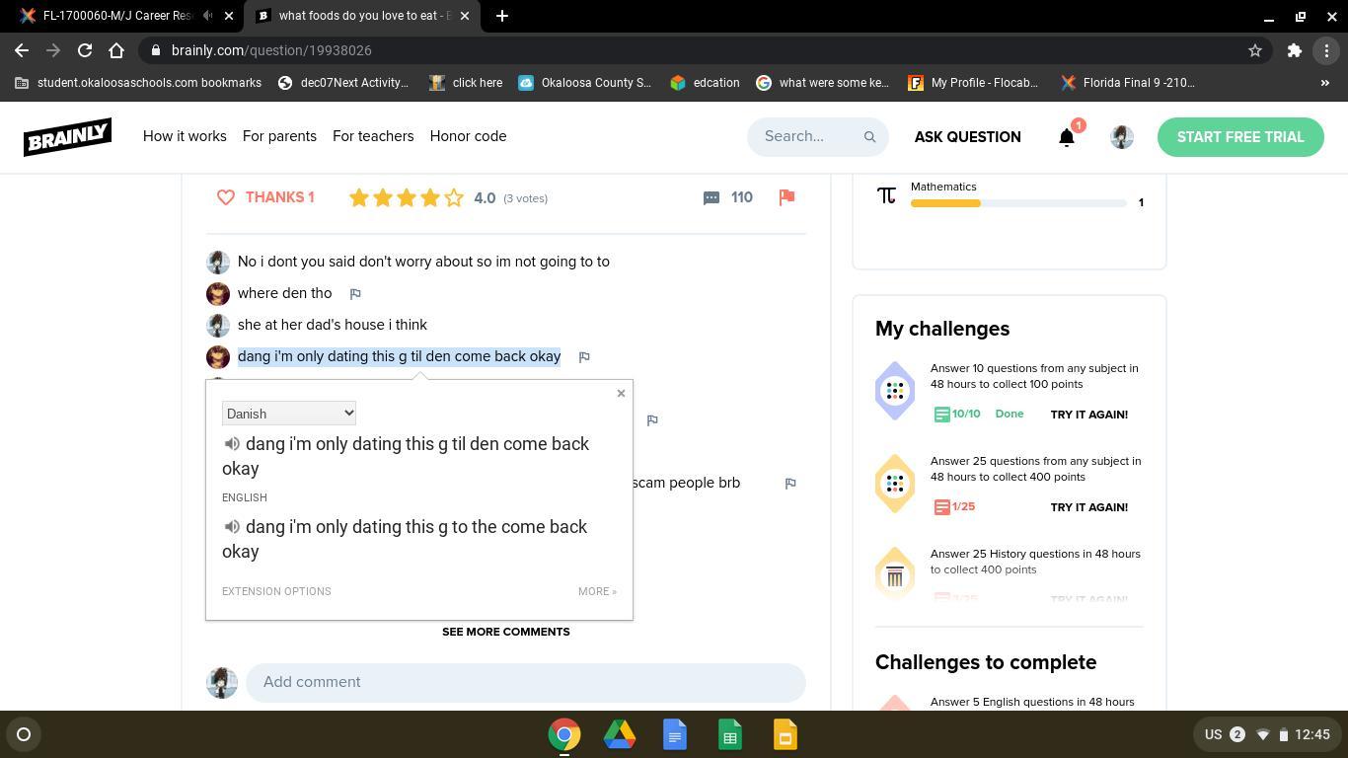Click the search magnifier icon
Image resolution: width=1348 pixels, height=758 pixels.
[x=869, y=137]
